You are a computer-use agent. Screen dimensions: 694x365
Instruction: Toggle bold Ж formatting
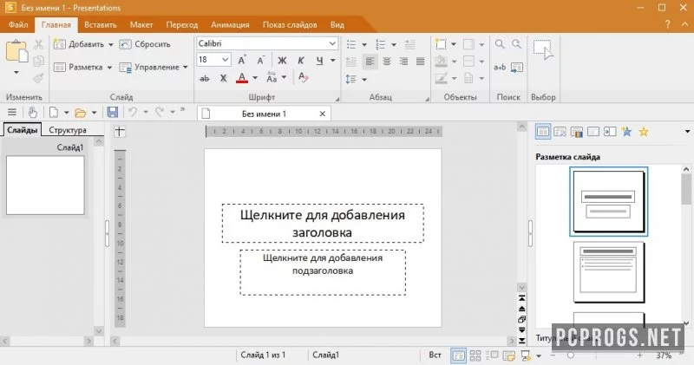[x=282, y=61]
